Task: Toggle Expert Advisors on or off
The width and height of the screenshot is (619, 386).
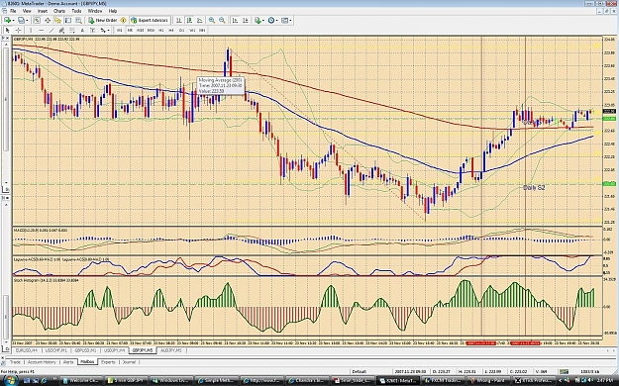Action: click(x=150, y=20)
